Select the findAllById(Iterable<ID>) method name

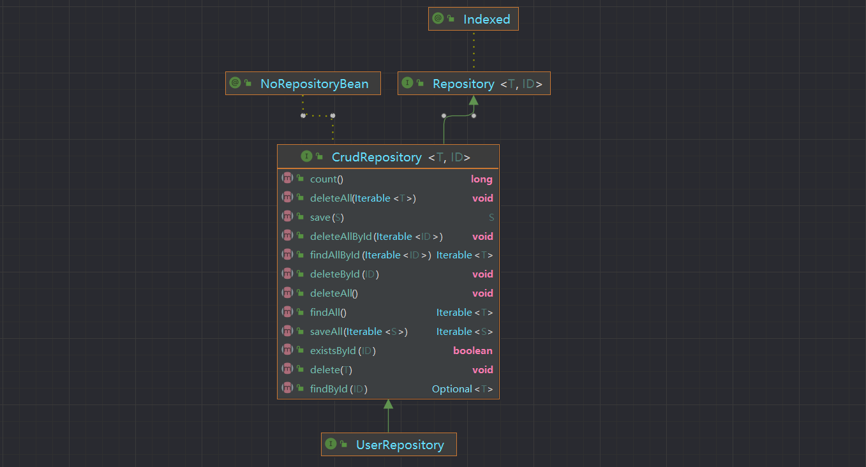[371, 255]
